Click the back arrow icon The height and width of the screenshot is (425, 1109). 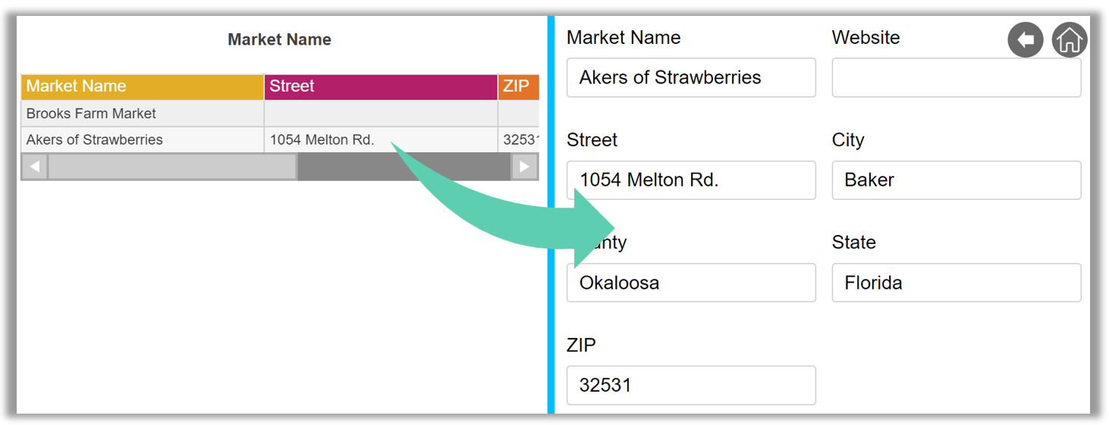1026,39
